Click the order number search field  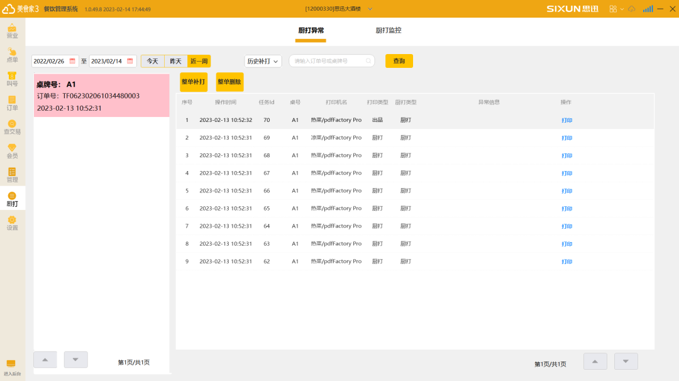click(331, 61)
